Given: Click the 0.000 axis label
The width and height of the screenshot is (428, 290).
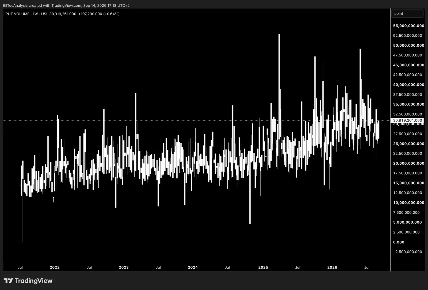Looking at the screenshot, I should point(399,242).
